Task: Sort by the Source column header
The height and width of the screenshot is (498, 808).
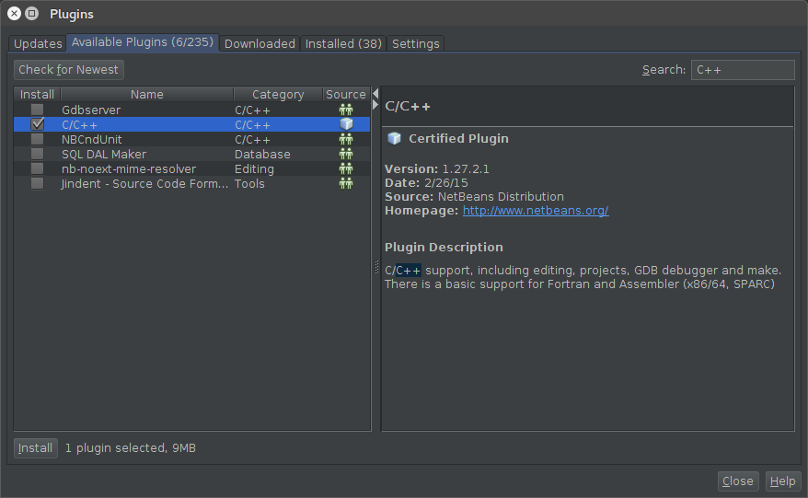Action: pyautogui.click(x=346, y=94)
